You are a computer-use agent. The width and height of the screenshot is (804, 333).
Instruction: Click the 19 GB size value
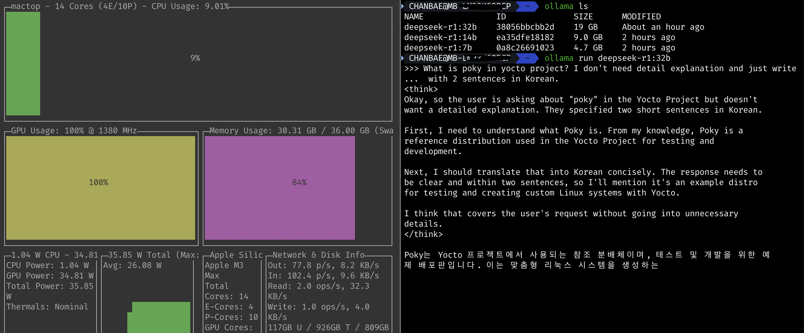tap(586, 27)
